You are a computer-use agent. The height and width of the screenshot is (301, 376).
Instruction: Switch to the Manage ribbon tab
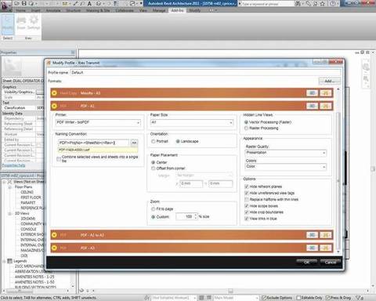pos(159,10)
